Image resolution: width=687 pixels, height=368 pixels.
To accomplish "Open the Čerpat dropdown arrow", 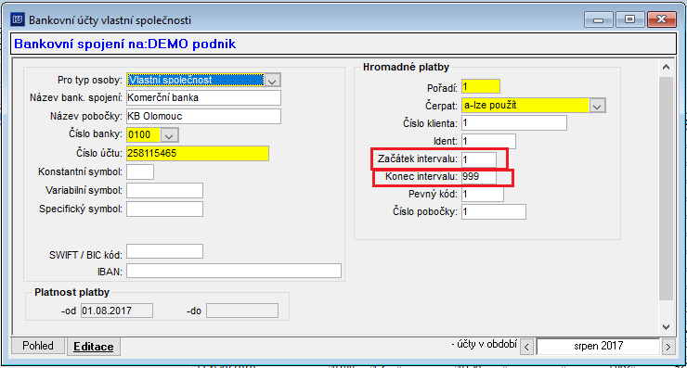I will pyautogui.click(x=597, y=106).
